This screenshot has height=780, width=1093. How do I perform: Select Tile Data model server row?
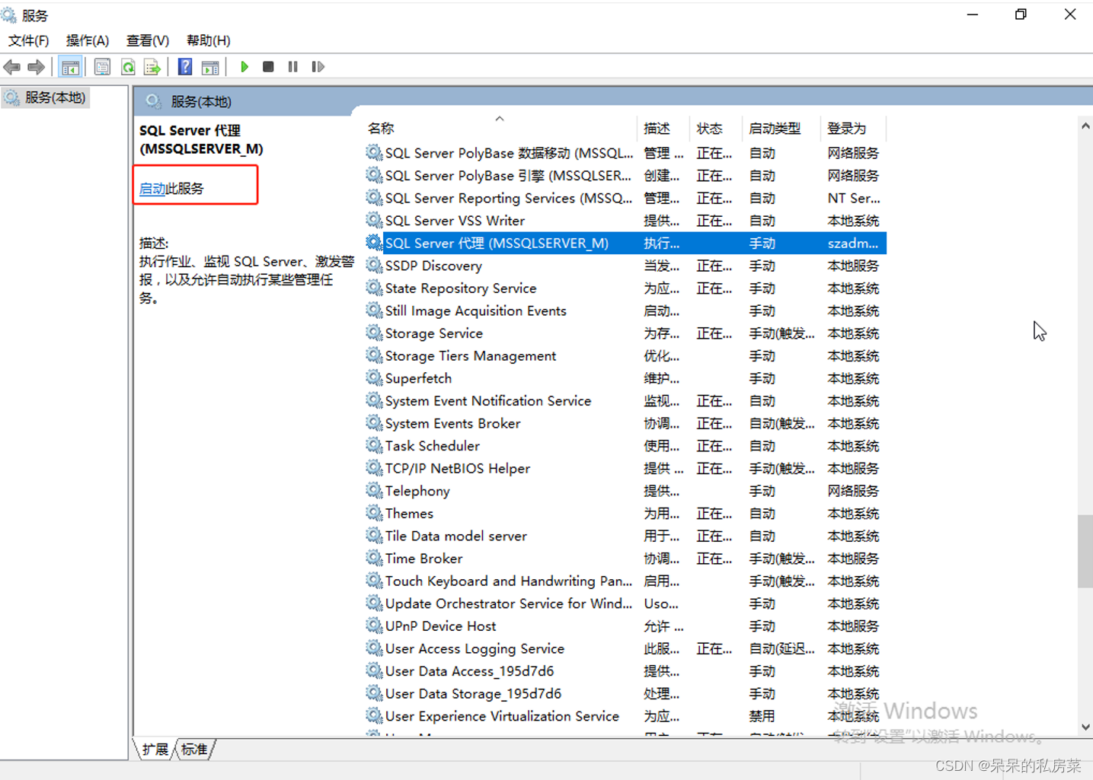625,536
